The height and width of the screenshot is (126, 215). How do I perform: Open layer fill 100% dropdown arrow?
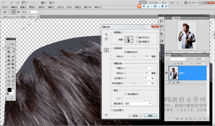(x=204, y=64)
